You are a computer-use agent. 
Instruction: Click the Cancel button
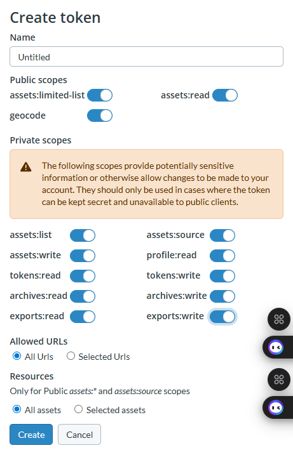click(x=79, y=435)
